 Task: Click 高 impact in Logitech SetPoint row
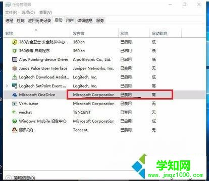[x=153, y=86]
